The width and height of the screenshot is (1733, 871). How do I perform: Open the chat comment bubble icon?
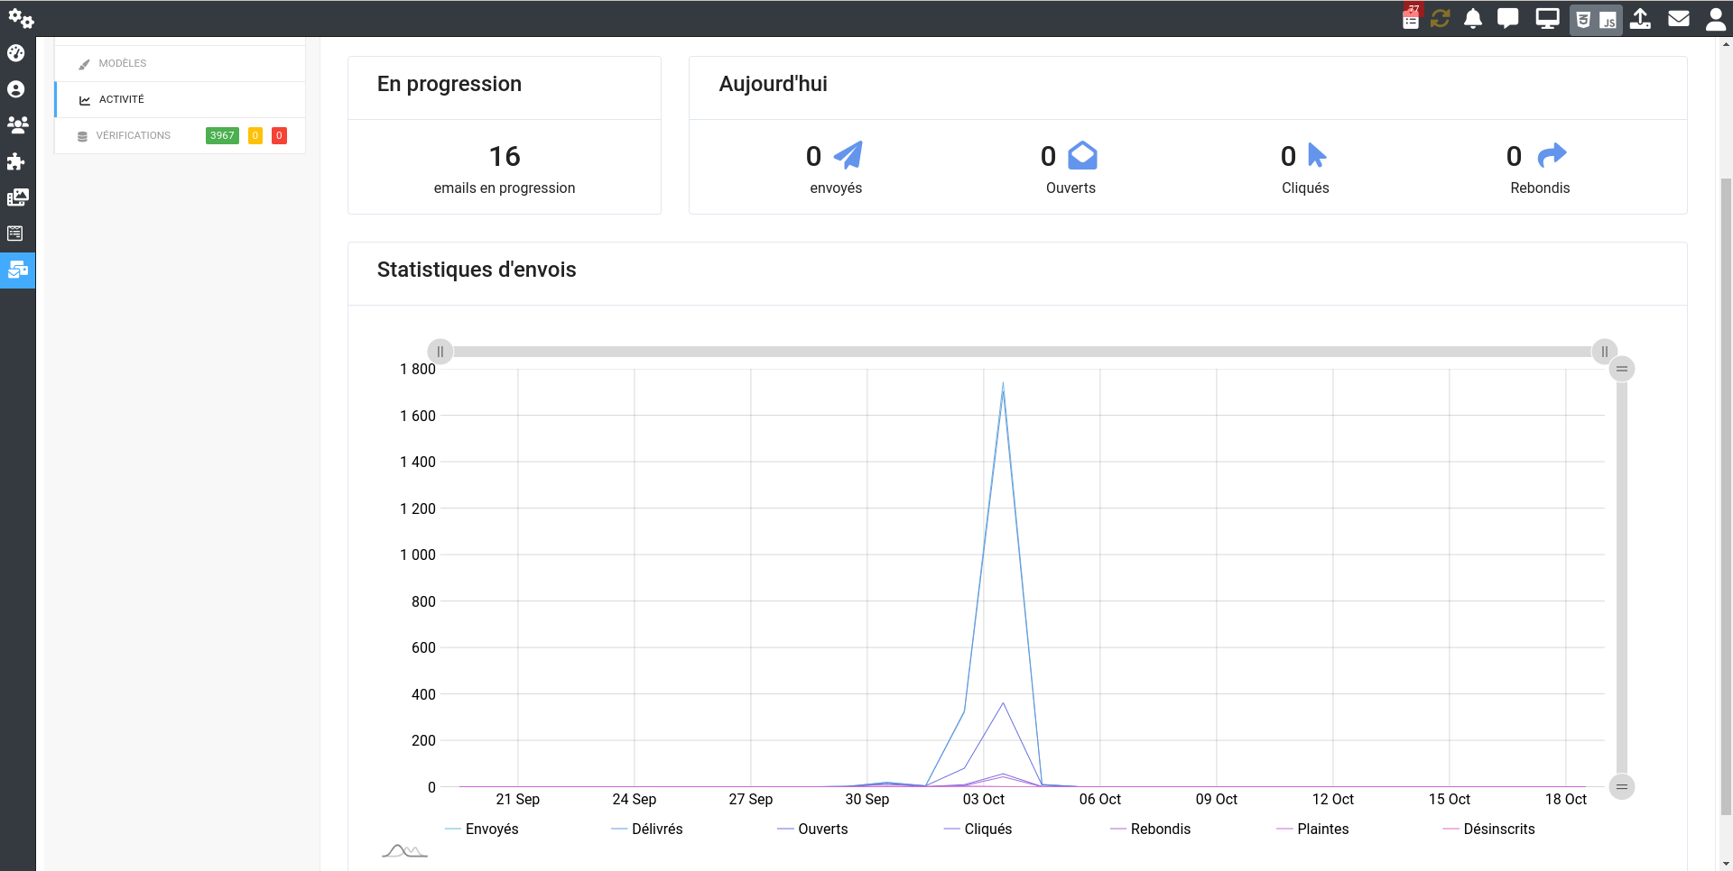coord(1507,18)
